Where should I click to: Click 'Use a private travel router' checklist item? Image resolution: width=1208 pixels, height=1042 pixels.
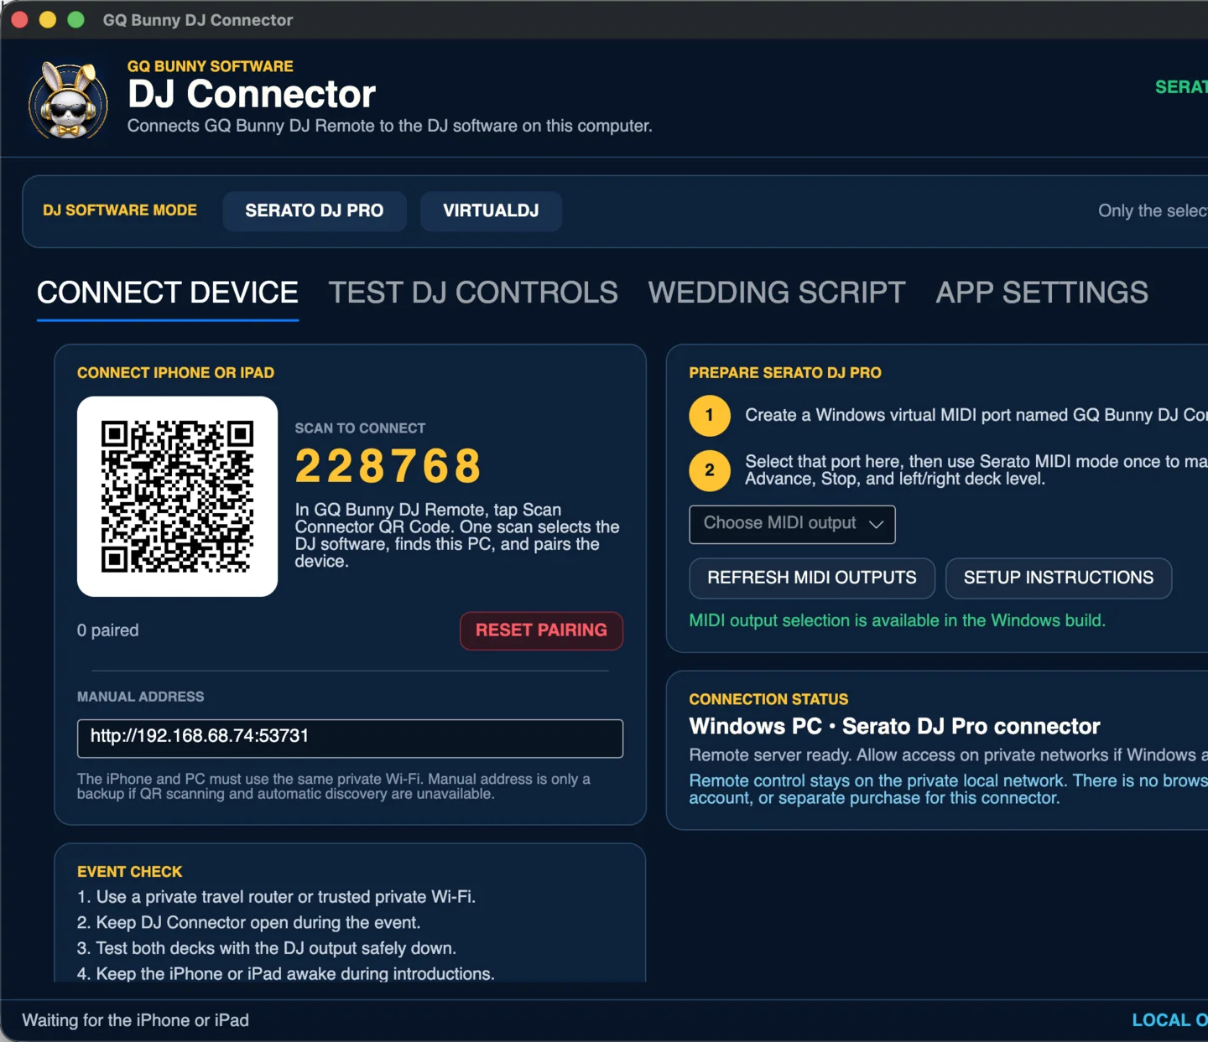pyautogui.click(x=276, y=897)
